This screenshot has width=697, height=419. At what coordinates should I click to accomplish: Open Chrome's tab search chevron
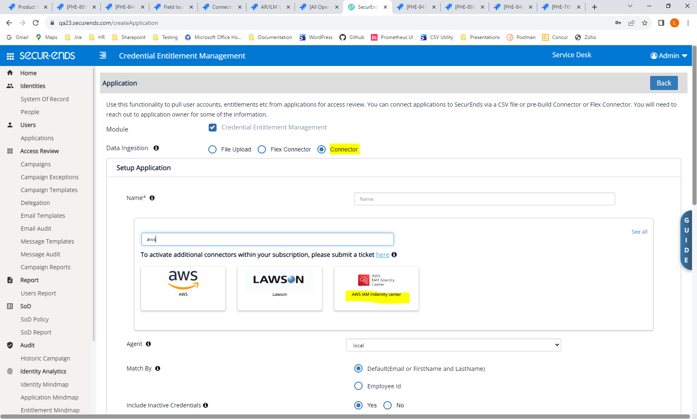(630, 6)
